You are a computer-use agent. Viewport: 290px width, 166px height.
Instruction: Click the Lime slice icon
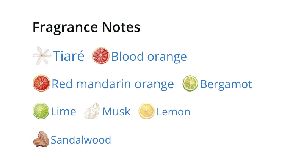(x=41, y=111)
